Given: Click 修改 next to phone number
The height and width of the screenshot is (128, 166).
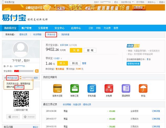Looking at the screenshot, I should tap(36, 78).
